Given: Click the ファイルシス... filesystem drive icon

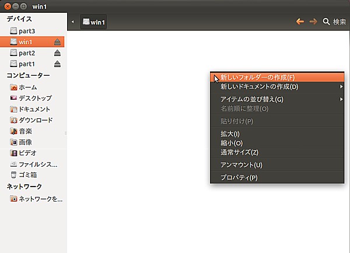Looking at the screenshot, I should pos(13,164).
